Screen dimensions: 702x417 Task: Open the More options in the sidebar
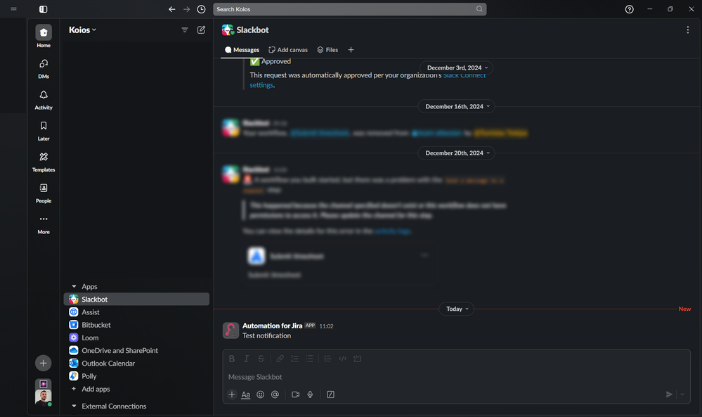pos(44,224)
